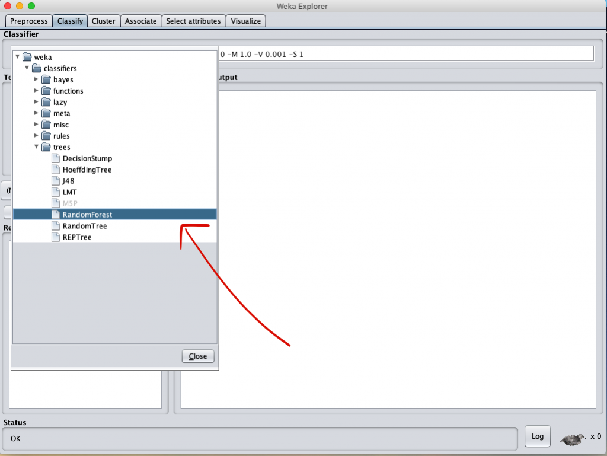The width and height of the screenshot is (607, 456).
Task: Open the Log window
Action: coord(537,436)
